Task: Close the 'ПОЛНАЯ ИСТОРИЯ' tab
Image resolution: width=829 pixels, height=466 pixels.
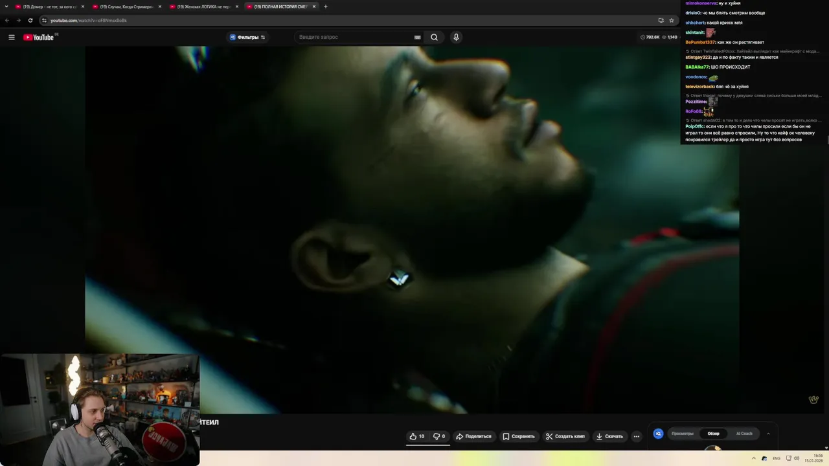Action: (314, 6)
